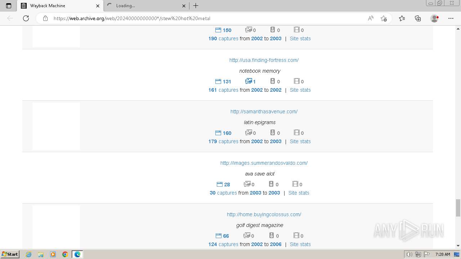Open Collections icon in toolbar
This screenshot has height=259, width=461.
(x=418, y=18)
